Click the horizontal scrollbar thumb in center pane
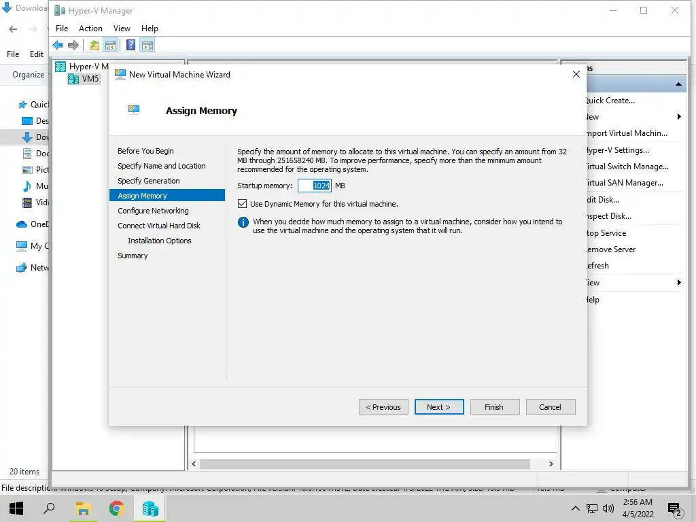The width and height of the screenshot is (696, 522). 365,464
